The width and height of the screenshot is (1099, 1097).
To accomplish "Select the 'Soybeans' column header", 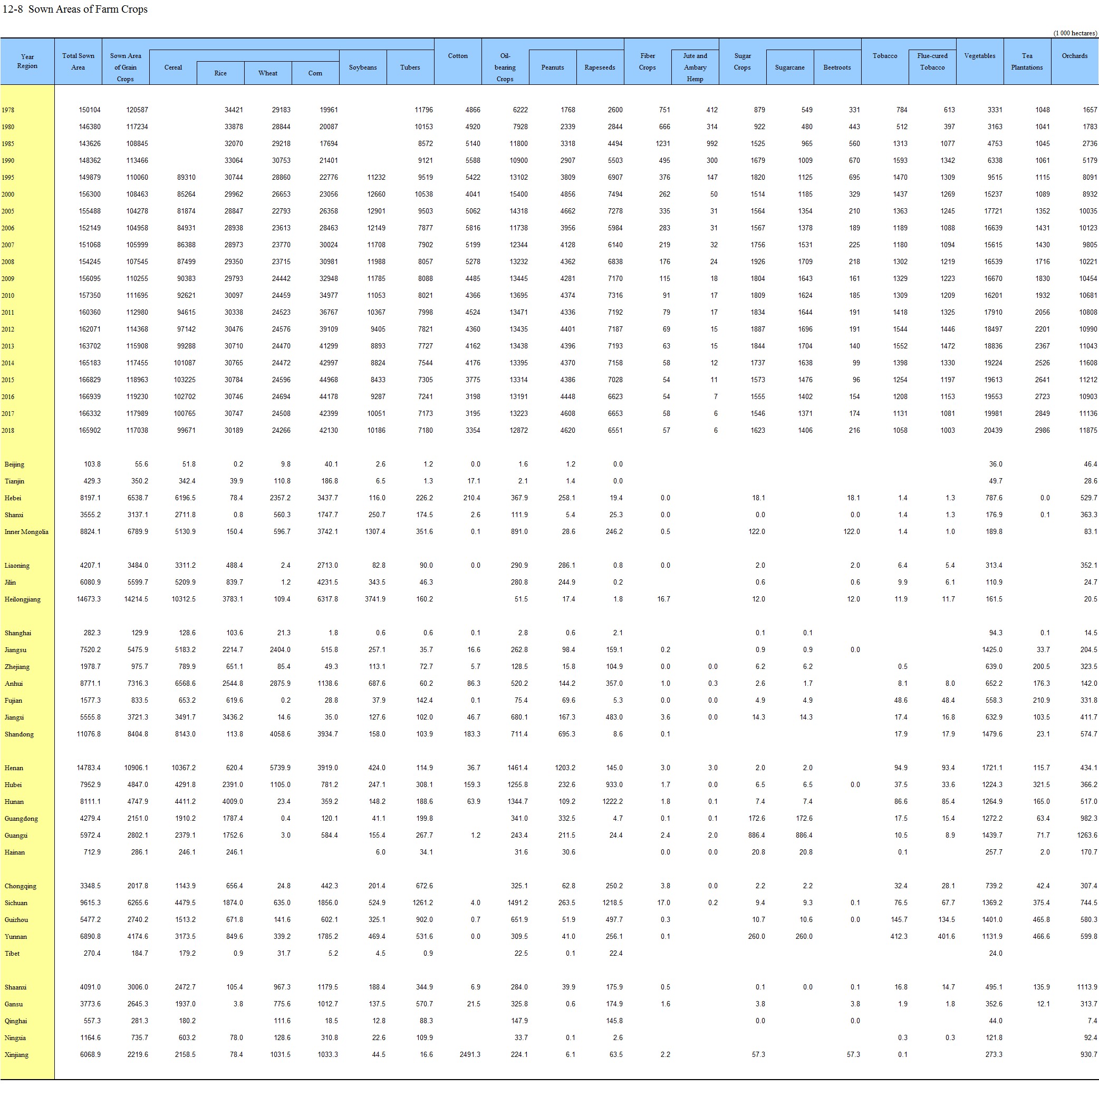I will [x=363, y=67].
